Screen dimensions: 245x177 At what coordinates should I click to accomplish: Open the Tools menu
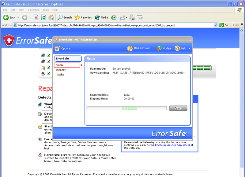46,10
